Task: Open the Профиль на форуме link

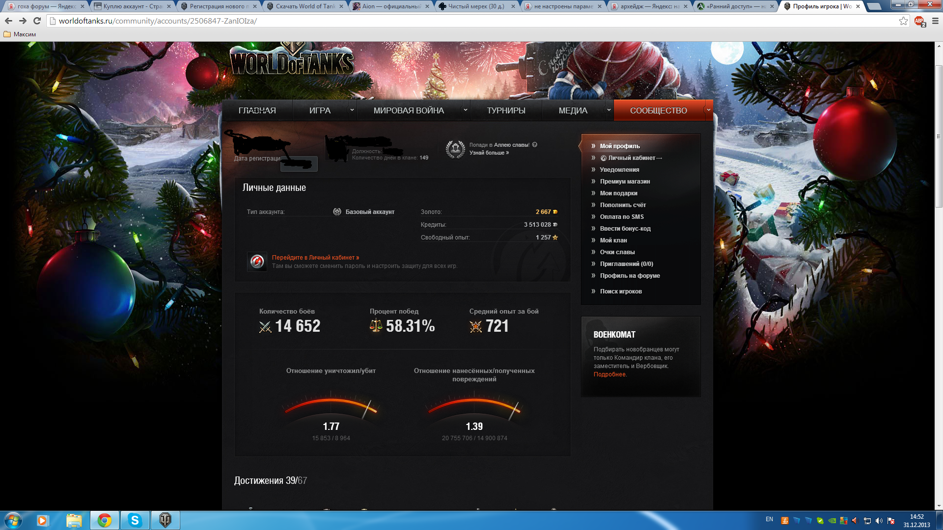Action: (x=630, y=276)
